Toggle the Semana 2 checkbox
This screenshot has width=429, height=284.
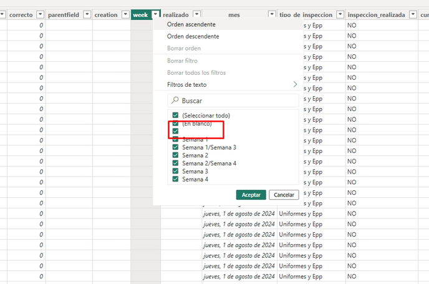pos(176,155)
